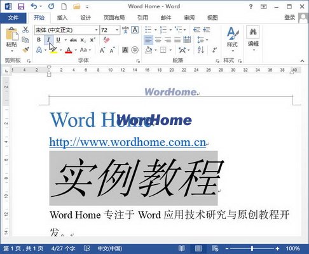Click the phonetic guide icon

(125, 30)
